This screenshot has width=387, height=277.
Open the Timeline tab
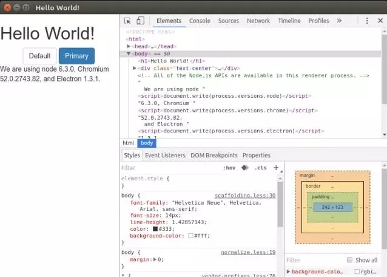point(289,21)
